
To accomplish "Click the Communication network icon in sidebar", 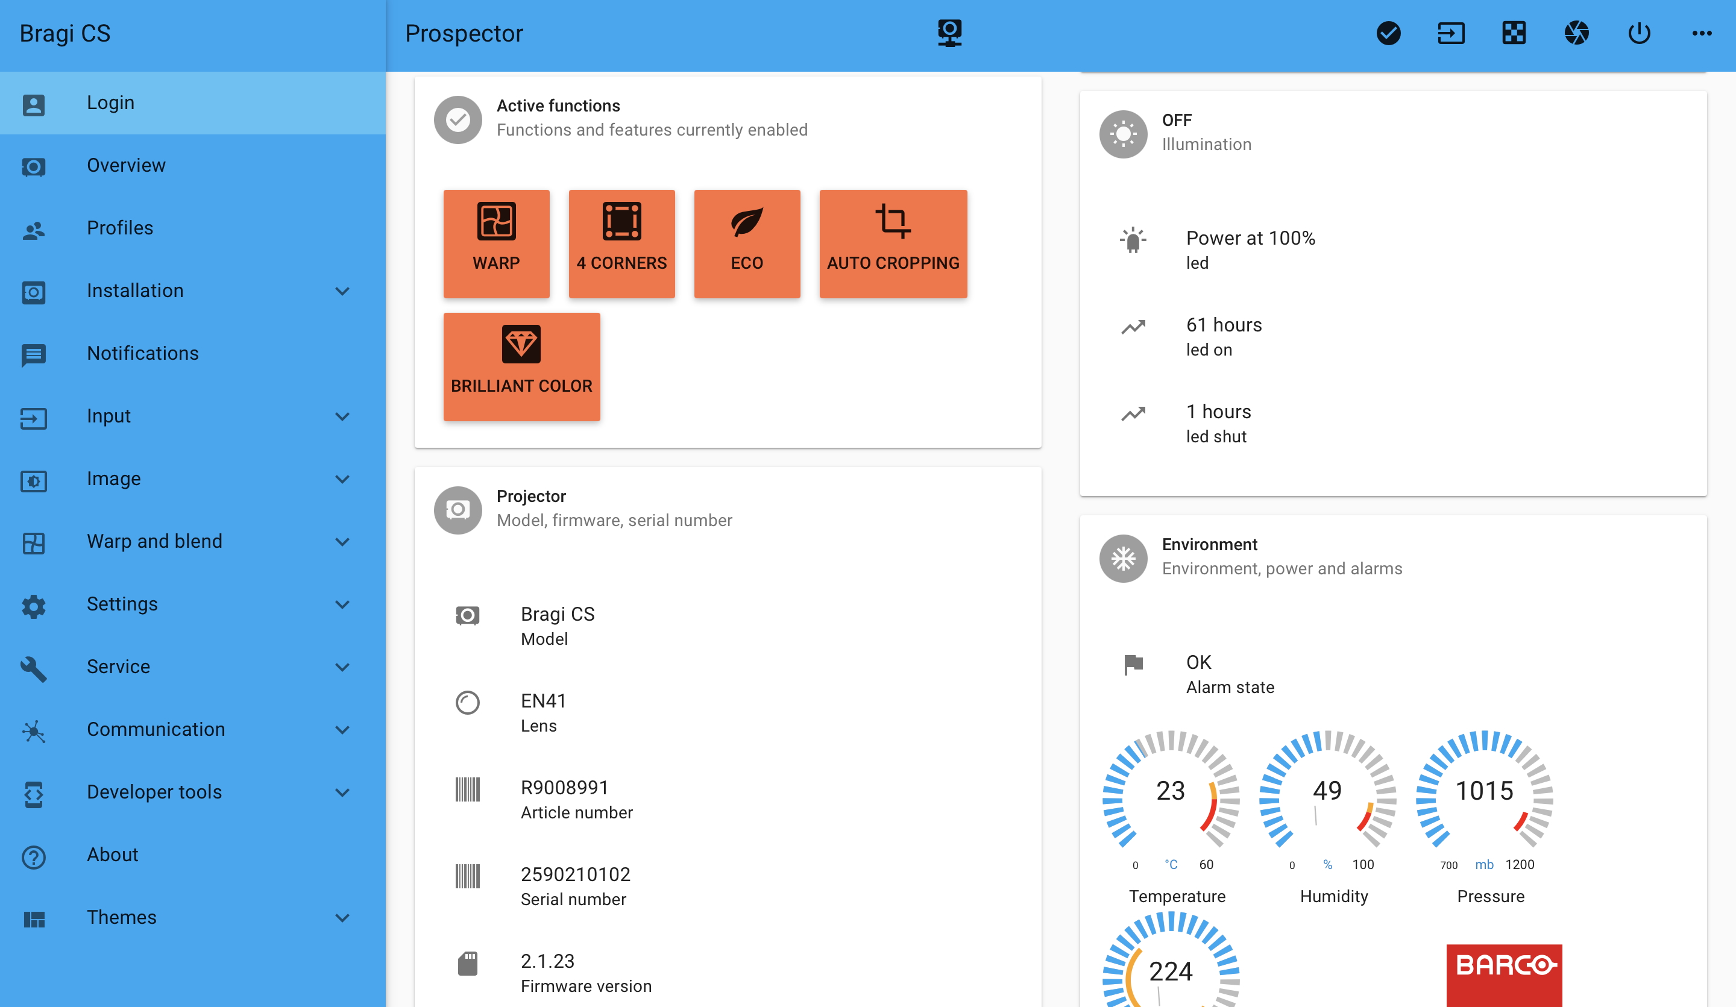I will 34,731.
